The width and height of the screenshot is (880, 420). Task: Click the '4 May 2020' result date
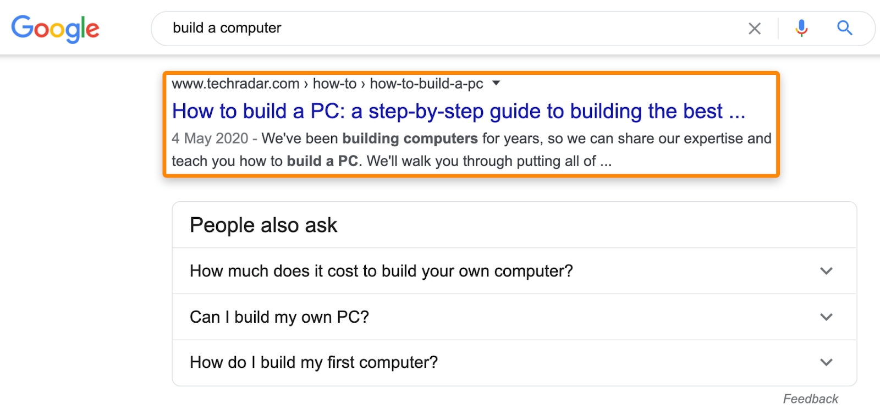[210, 139]
